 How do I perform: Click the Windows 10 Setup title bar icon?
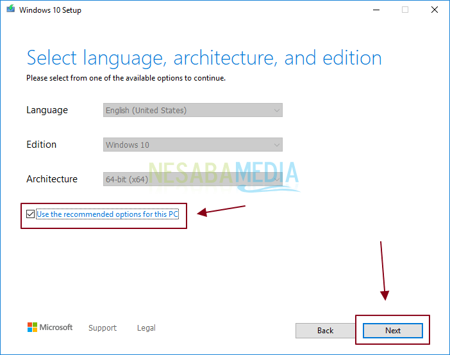pyautogui.click(x=9, y=10)
